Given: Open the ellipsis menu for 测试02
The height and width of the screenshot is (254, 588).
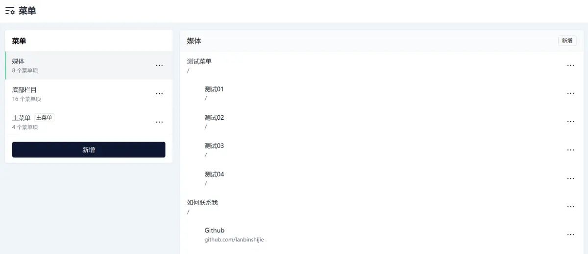Looking at the screenshot, I should 570,122.
